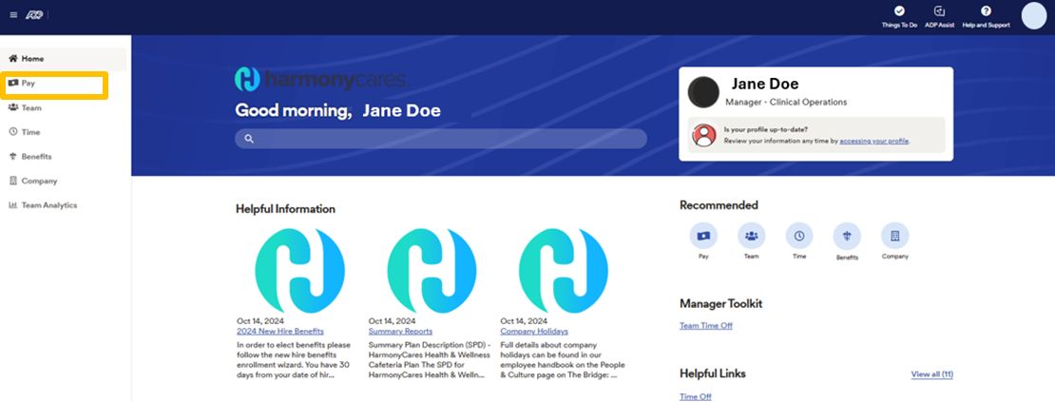This screenshot has height=402, width=1055.
Task: Open the 2024 New Hire Benefits link
Action: [x=272, y=332]
